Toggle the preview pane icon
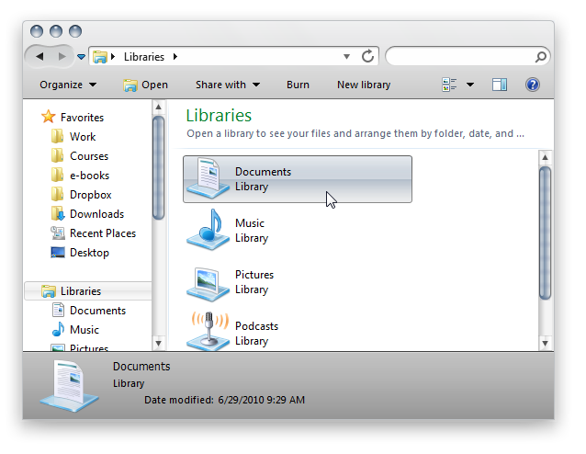Image resolution: width=586 pixels, height=454 pixels. coord(500,85)
